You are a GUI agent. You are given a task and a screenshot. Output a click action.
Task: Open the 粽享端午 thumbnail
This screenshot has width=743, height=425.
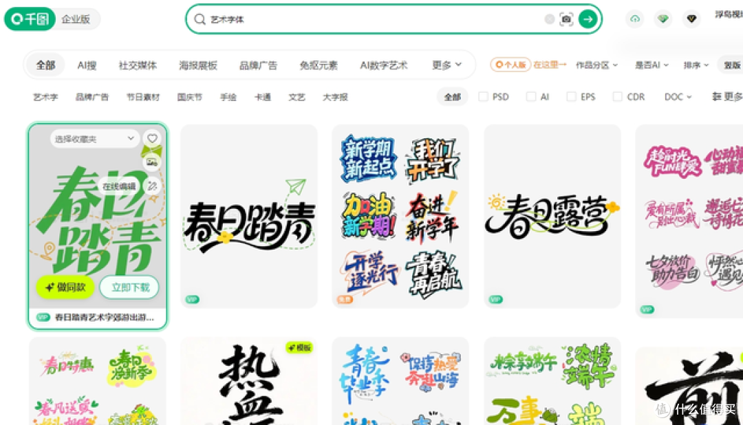pyautogui.click(x=552, y=382)
